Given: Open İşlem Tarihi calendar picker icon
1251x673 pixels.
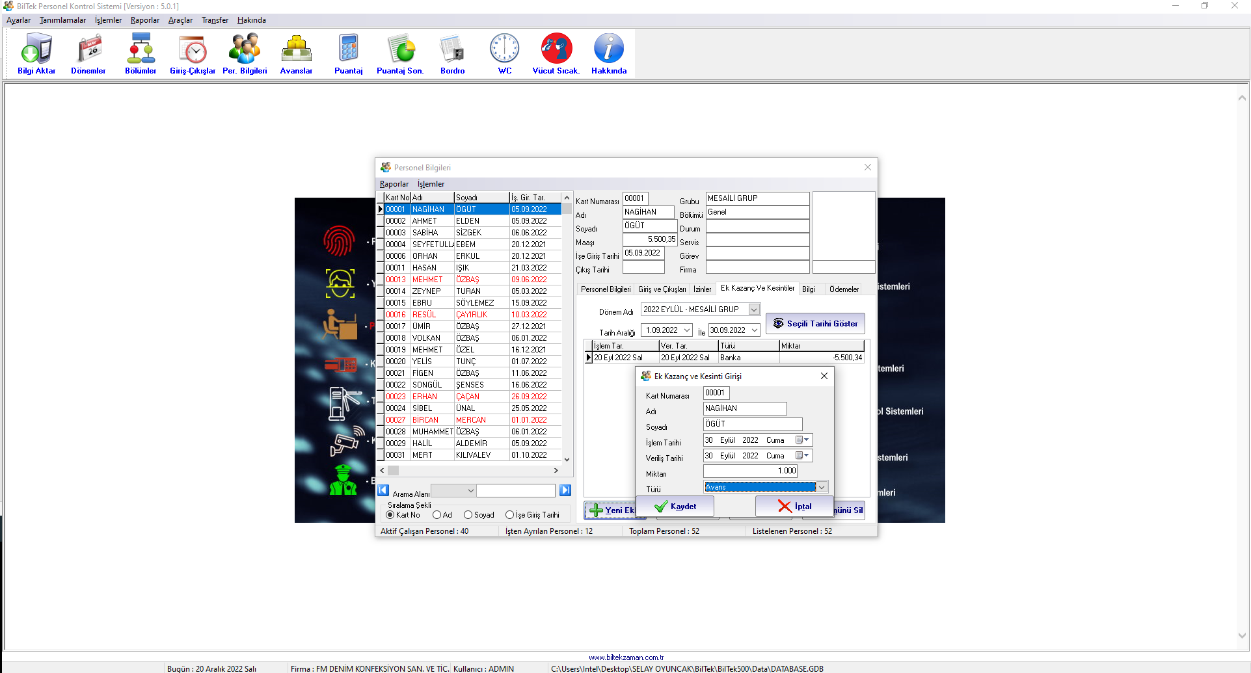Looking at the screenshot, I should [x=803, y=440].
